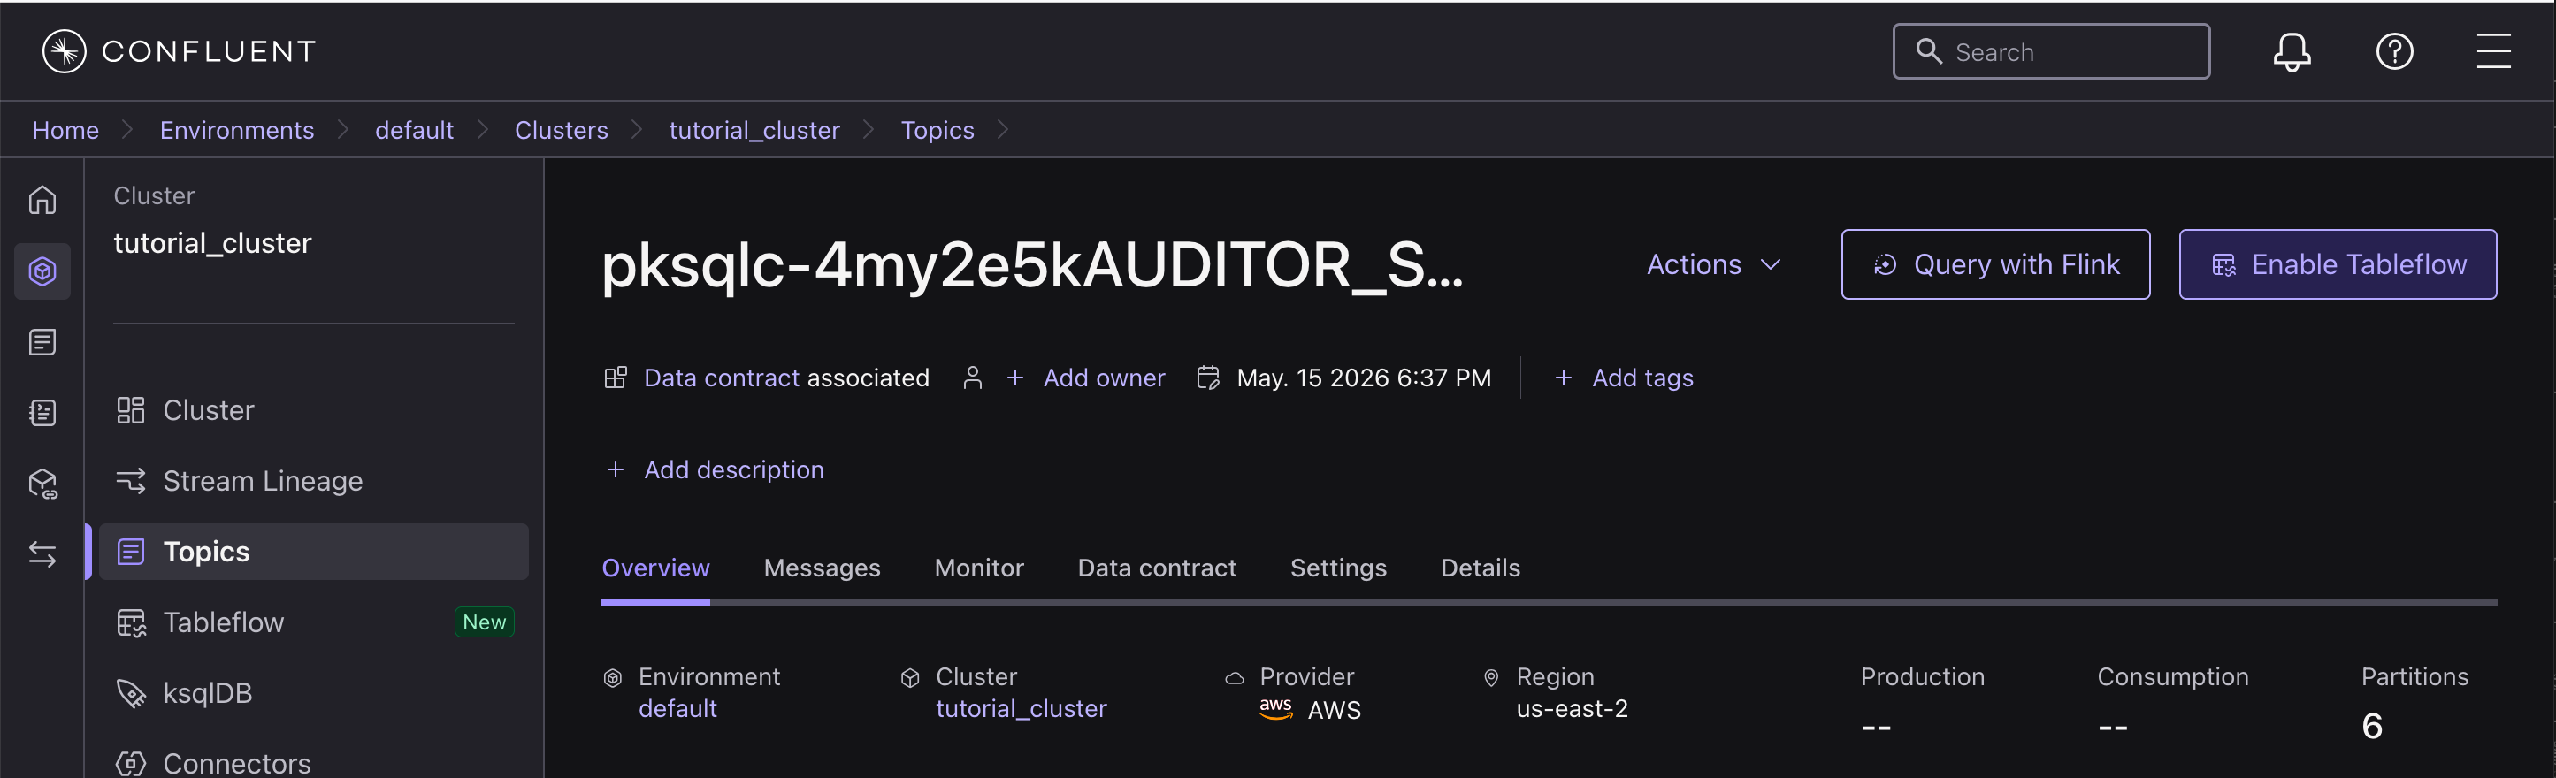
Task: Click chevron after default breadcrumb
Action: pos(483,130)
